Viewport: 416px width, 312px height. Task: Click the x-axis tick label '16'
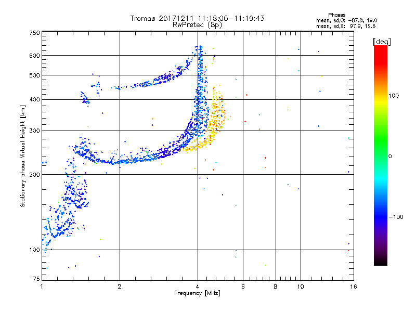354,287
